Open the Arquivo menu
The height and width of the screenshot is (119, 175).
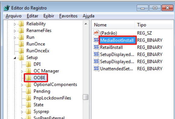(x=14, y=16)
